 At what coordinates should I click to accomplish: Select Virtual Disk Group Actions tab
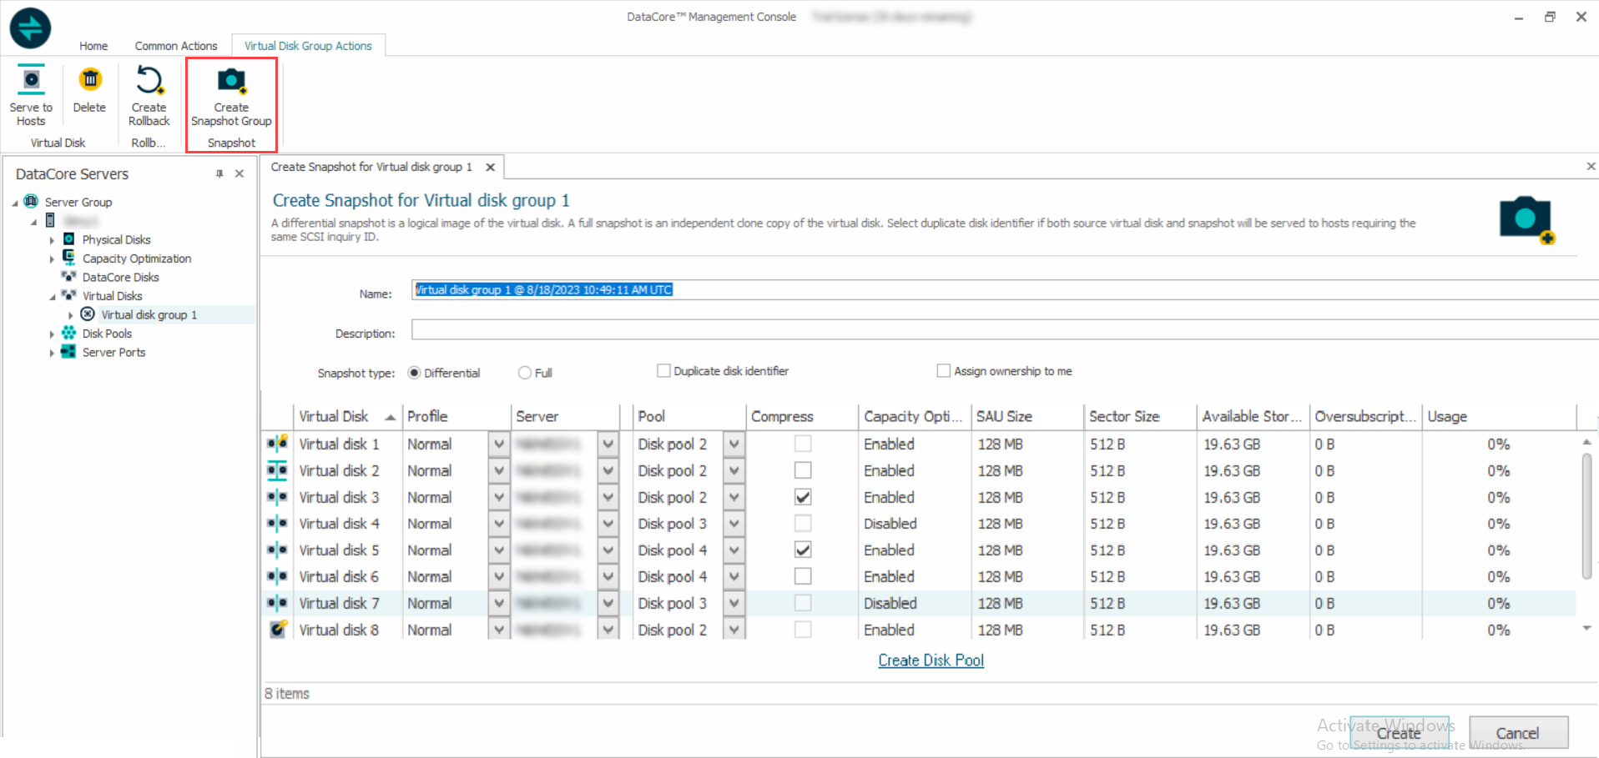point(308,46)
